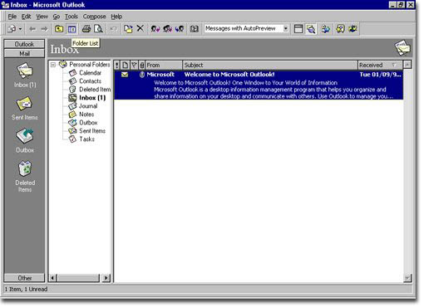Switch to the Outlook shortcut group
Image resolution: width=424 pixels, height=307 pixels.
point(24,44)
